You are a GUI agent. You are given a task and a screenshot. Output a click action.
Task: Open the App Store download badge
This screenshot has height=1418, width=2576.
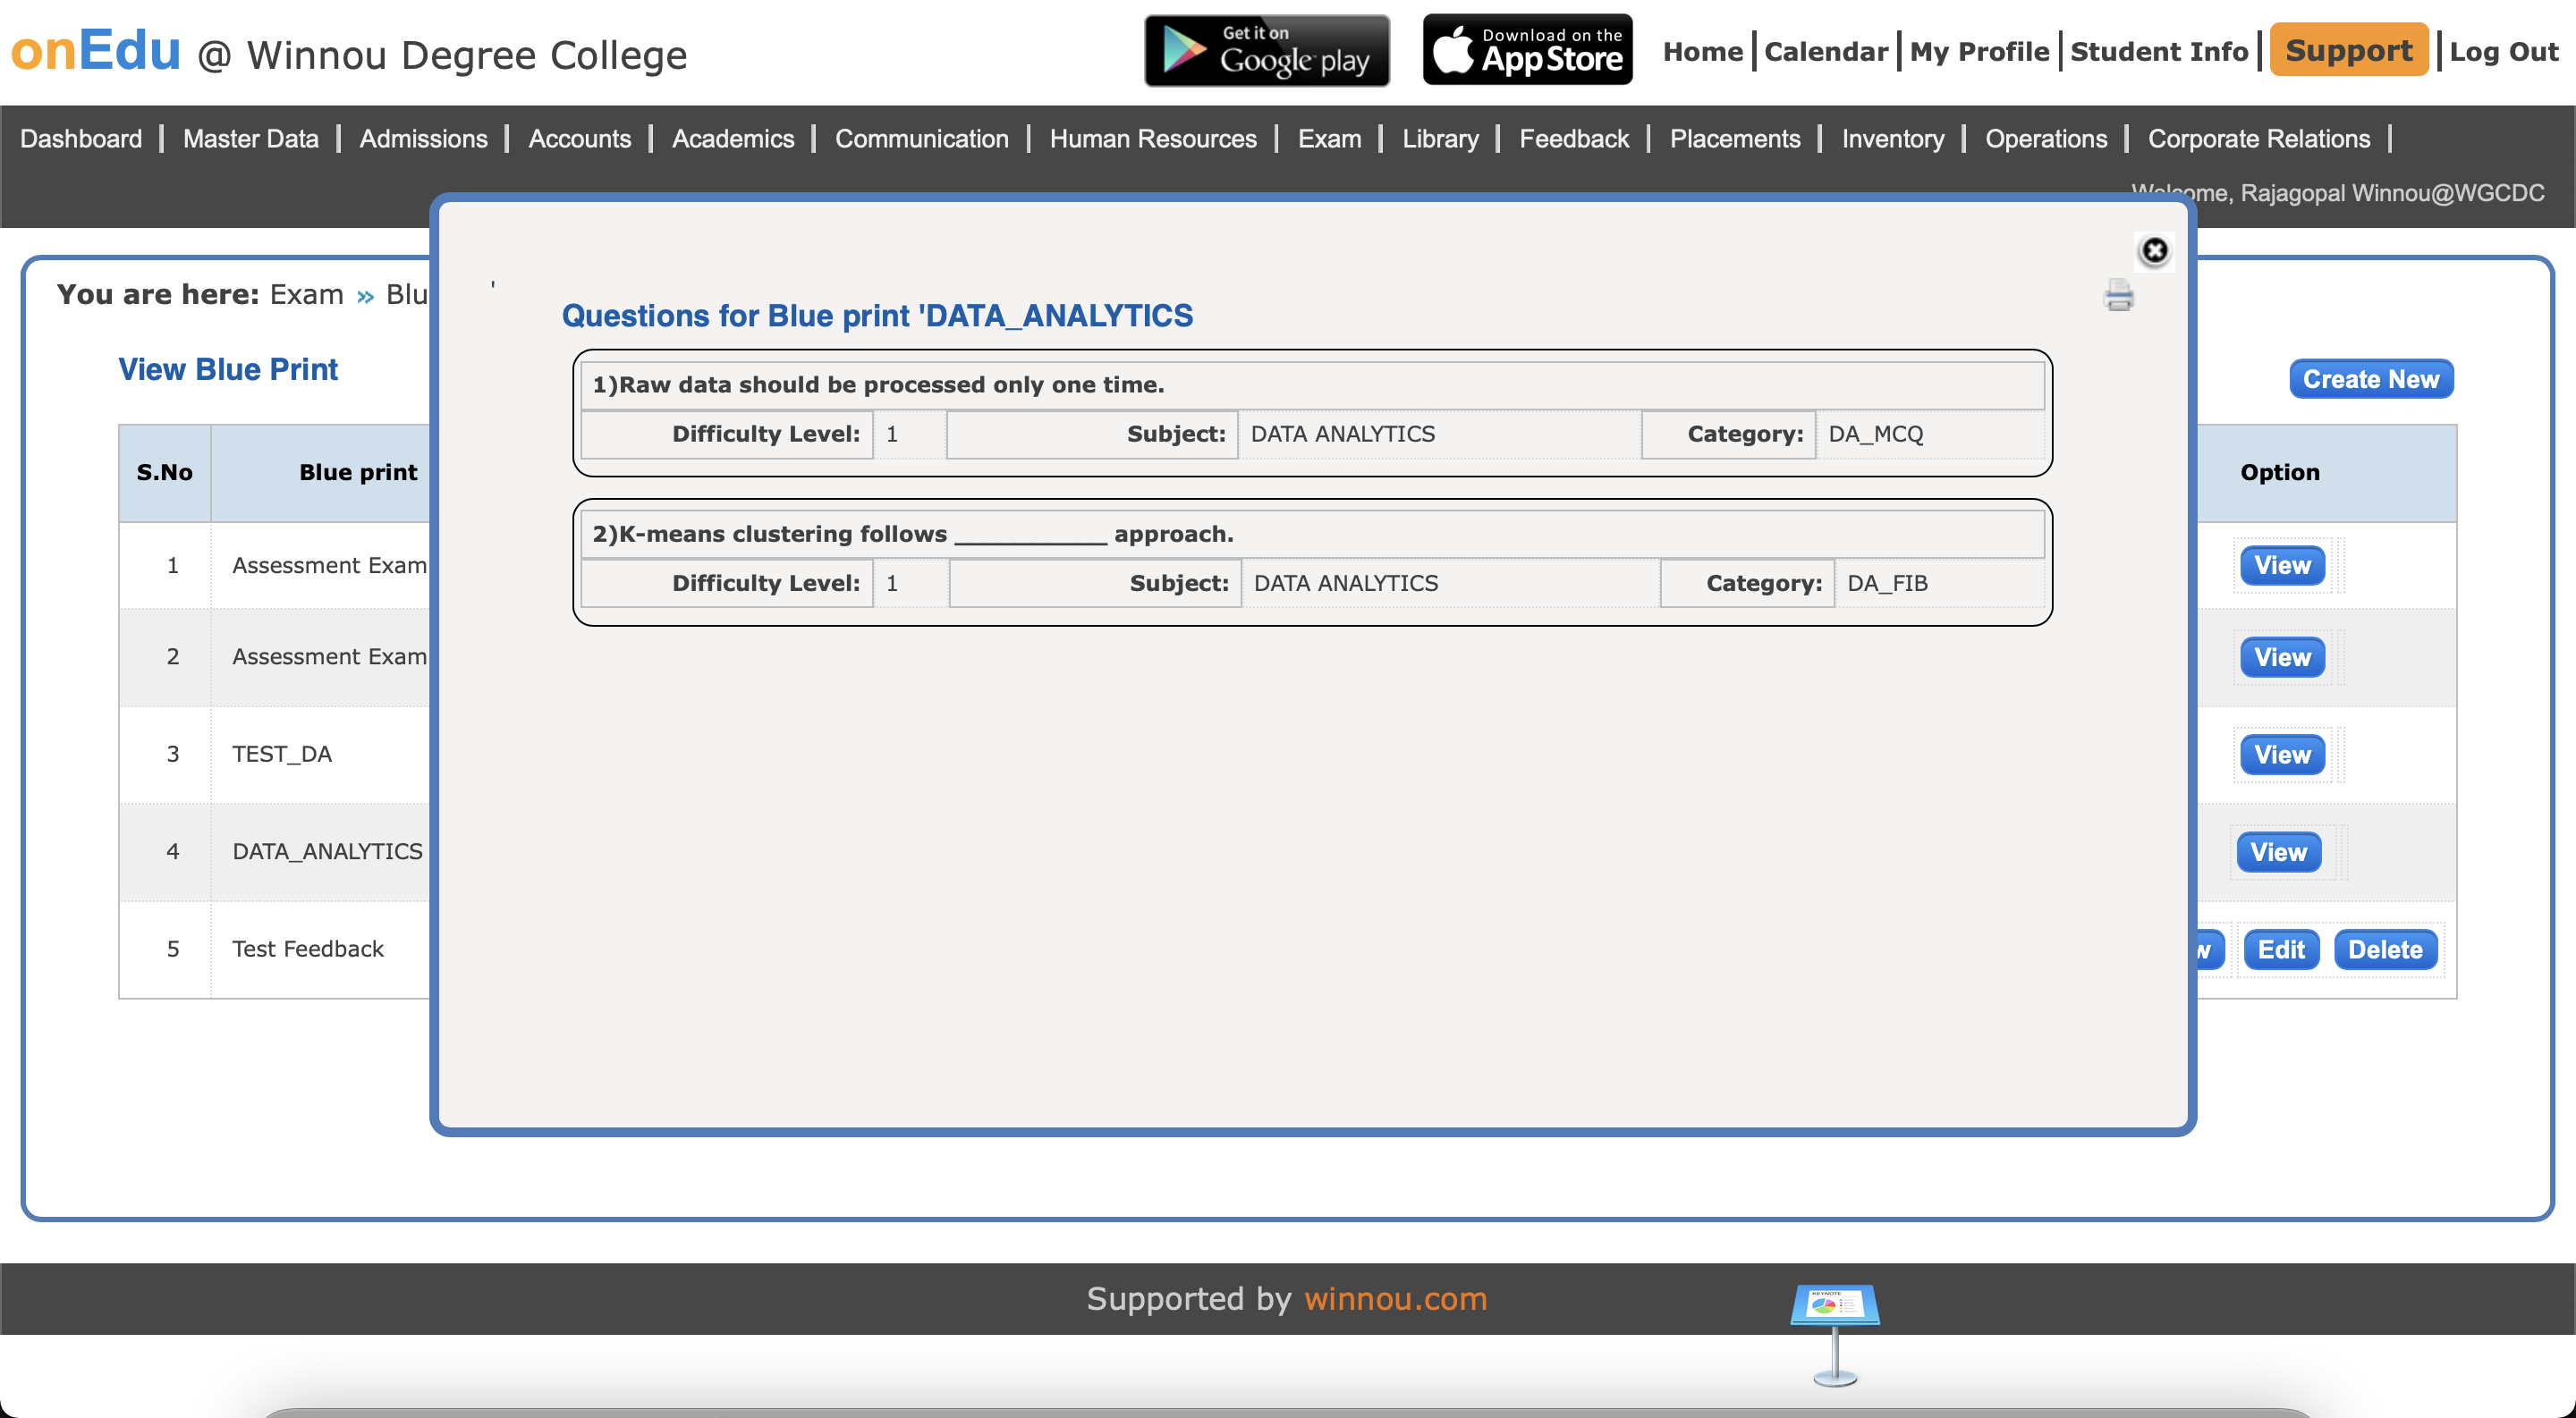click(1527, 50)
